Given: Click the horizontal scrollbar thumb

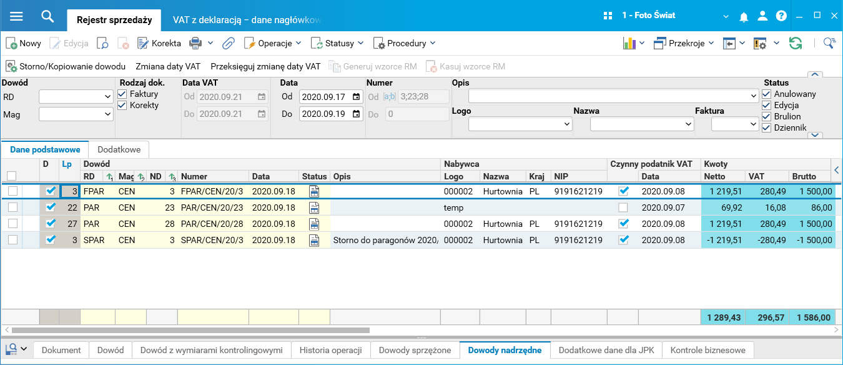Looking at the screenshot, I should (x=190, y=329).
